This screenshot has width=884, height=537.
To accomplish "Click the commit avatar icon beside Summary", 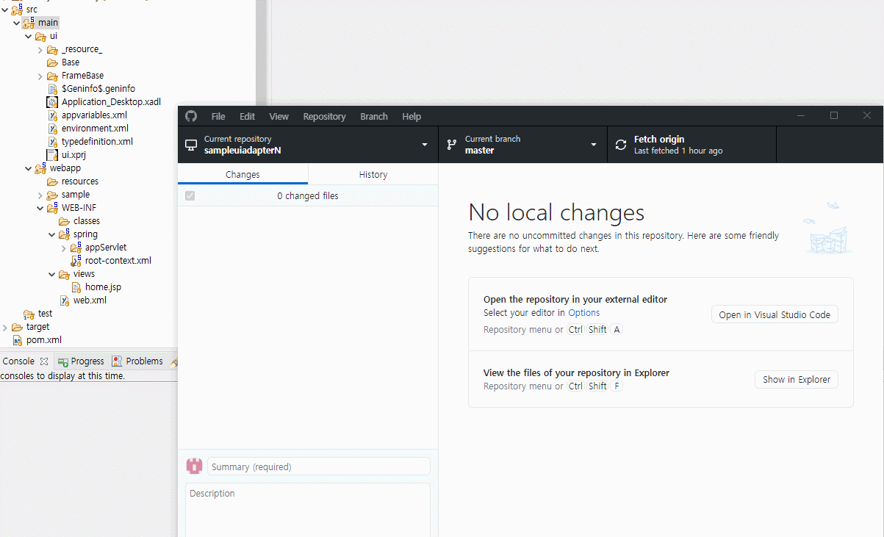I will [x=194, y=466].
